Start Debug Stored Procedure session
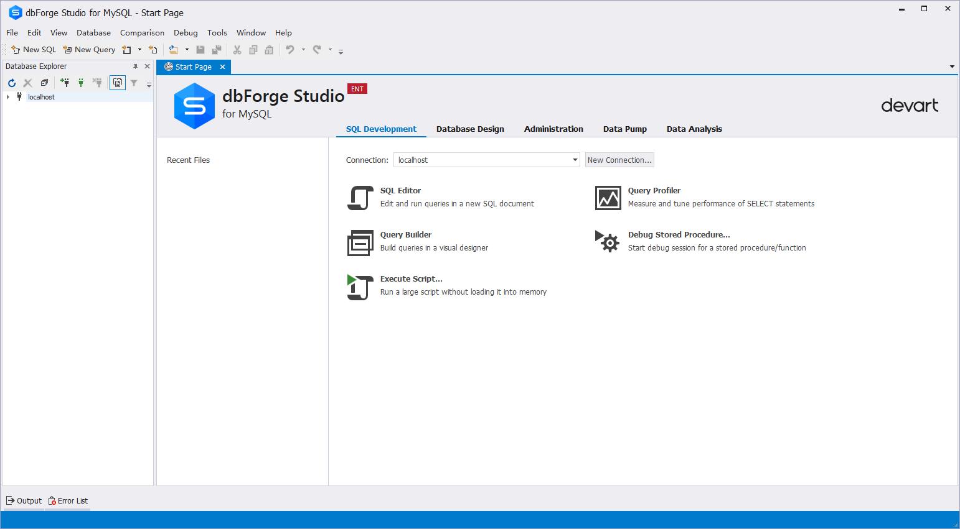This screenshot has height=529, width=960. click(608, 242)
